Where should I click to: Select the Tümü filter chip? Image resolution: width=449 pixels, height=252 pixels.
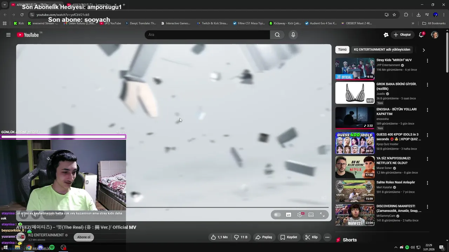(342, 49)
